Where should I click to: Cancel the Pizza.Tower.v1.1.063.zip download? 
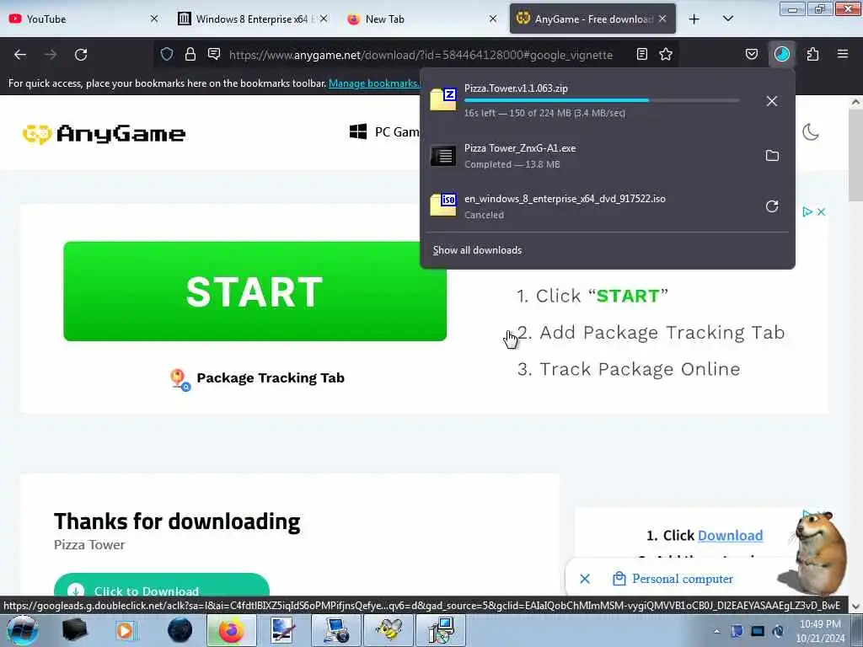pyautogui.click(x=772, y=101)
